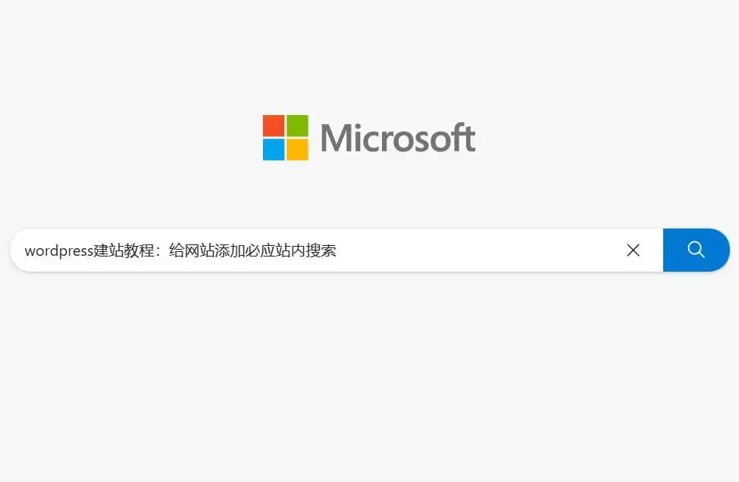Screen dimensions: 739x482
Task: Submit the search with the magnifying glass icon
Action: click(696, 250)
